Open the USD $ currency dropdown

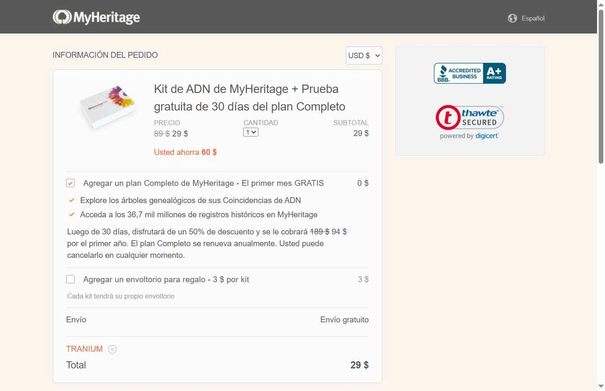click(364, 56)
